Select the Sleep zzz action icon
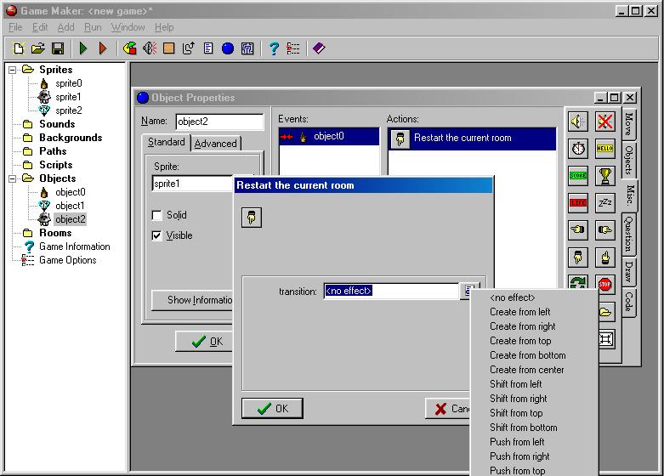This screenshot has width=664, height=476. pyautogui.click(x=604, y=203)
